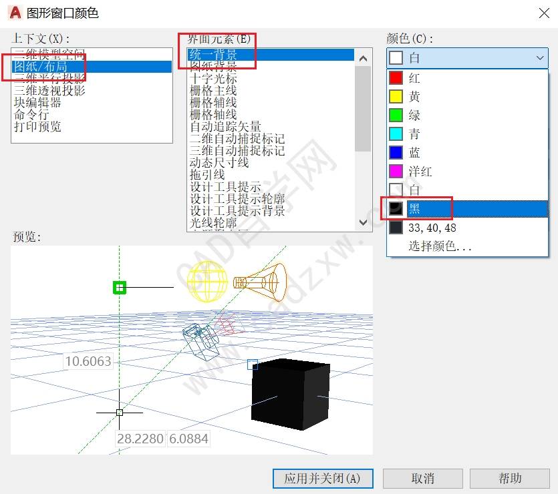
Task: Choose the yellow color swatch
Action: pyautogui.click(x=414, y=97)
